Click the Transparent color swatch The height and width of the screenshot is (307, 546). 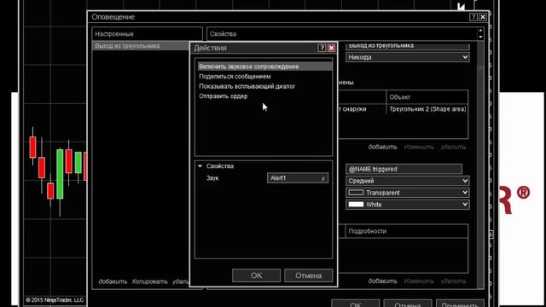coord(356,193)
